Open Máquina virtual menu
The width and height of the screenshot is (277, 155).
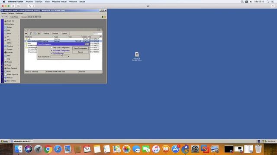tap(59, 2)
